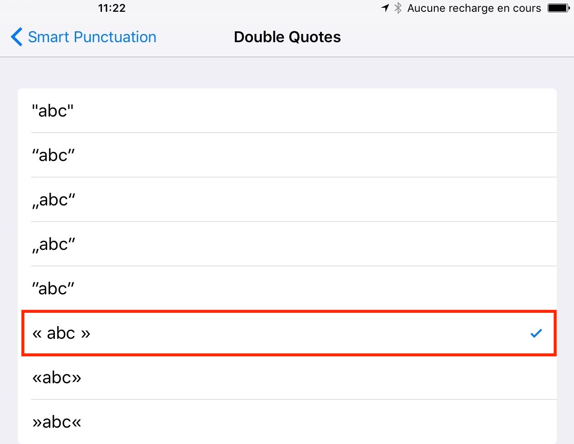Tap the blue back chevron arrow
This screenshot has width=574, height=444.
[16, 37]
